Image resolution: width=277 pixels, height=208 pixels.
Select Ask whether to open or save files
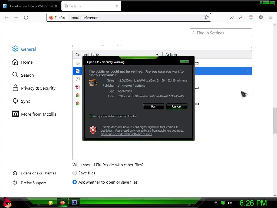75,182
